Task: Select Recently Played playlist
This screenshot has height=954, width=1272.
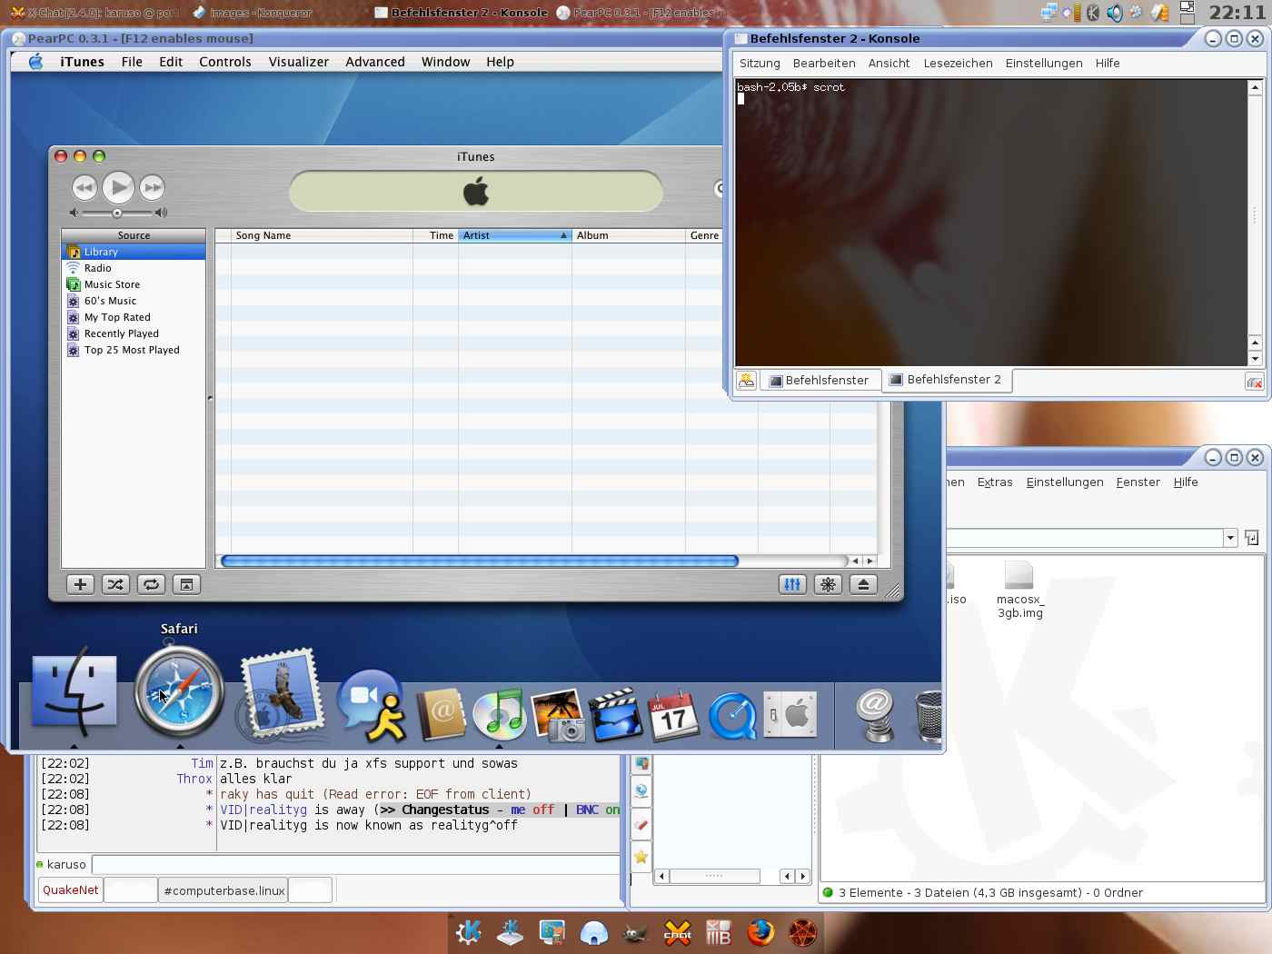Action: pos(134,333)
